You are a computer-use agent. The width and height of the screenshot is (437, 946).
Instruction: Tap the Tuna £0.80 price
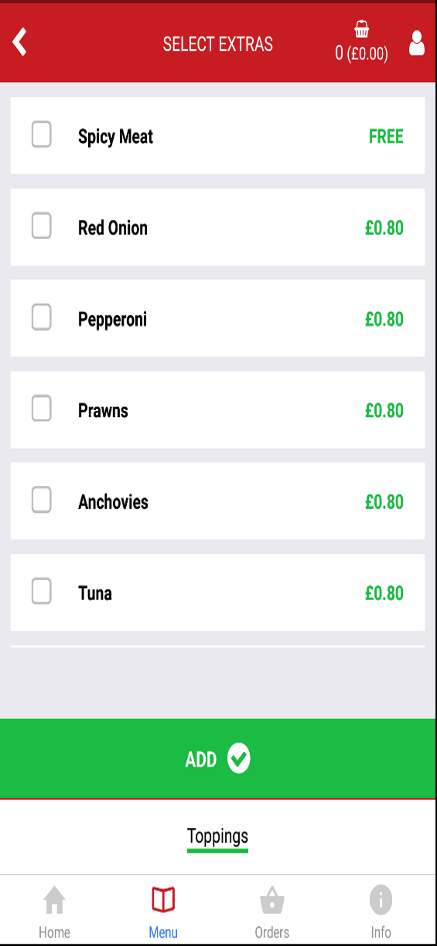[384, 593]
